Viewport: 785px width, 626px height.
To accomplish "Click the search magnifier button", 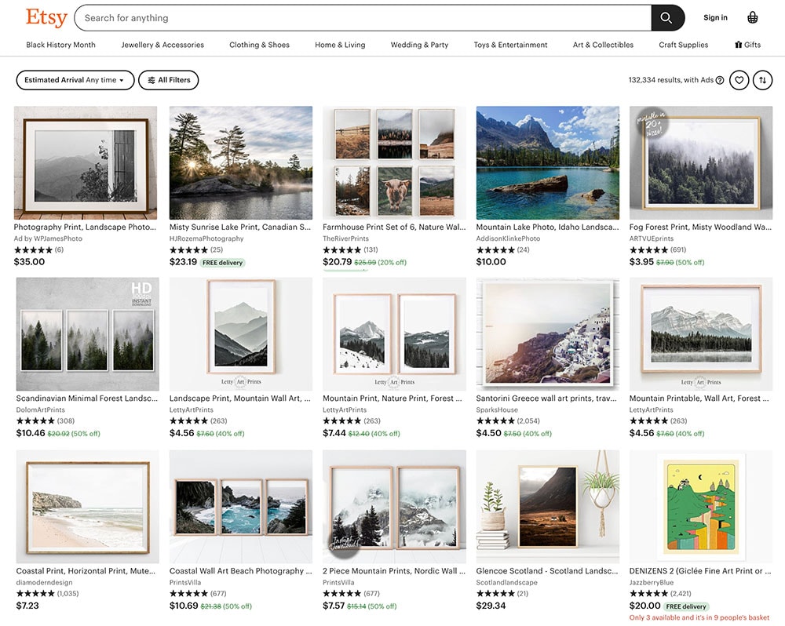I will click(x=667, y=18).
